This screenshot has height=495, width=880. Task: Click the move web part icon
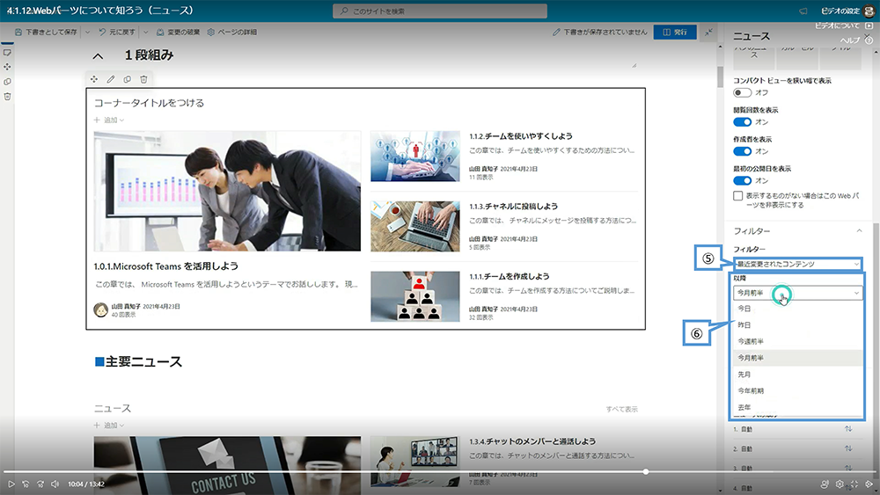94,80
